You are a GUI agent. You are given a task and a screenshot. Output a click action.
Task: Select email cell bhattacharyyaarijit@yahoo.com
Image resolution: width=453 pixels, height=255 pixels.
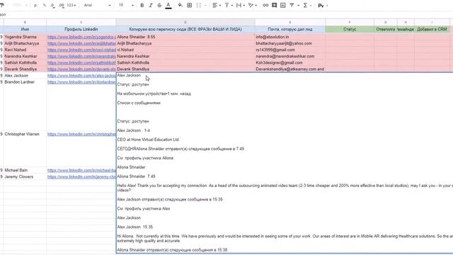click(x=290, y=43)
